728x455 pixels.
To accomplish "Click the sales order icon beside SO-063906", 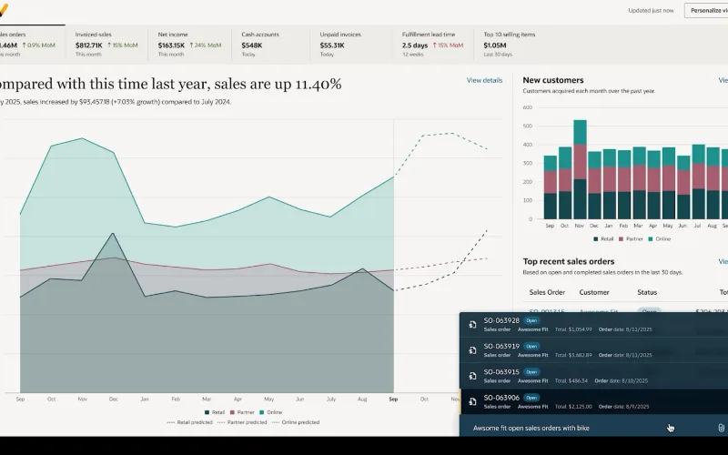I will click(x=472, y=401).
